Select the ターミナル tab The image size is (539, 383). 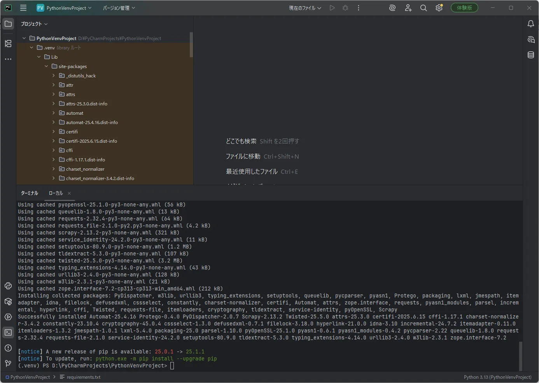[30, 193]
